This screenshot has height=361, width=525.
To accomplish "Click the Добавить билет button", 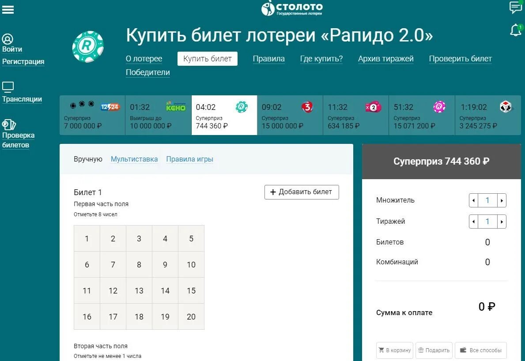I will (302, 192).
